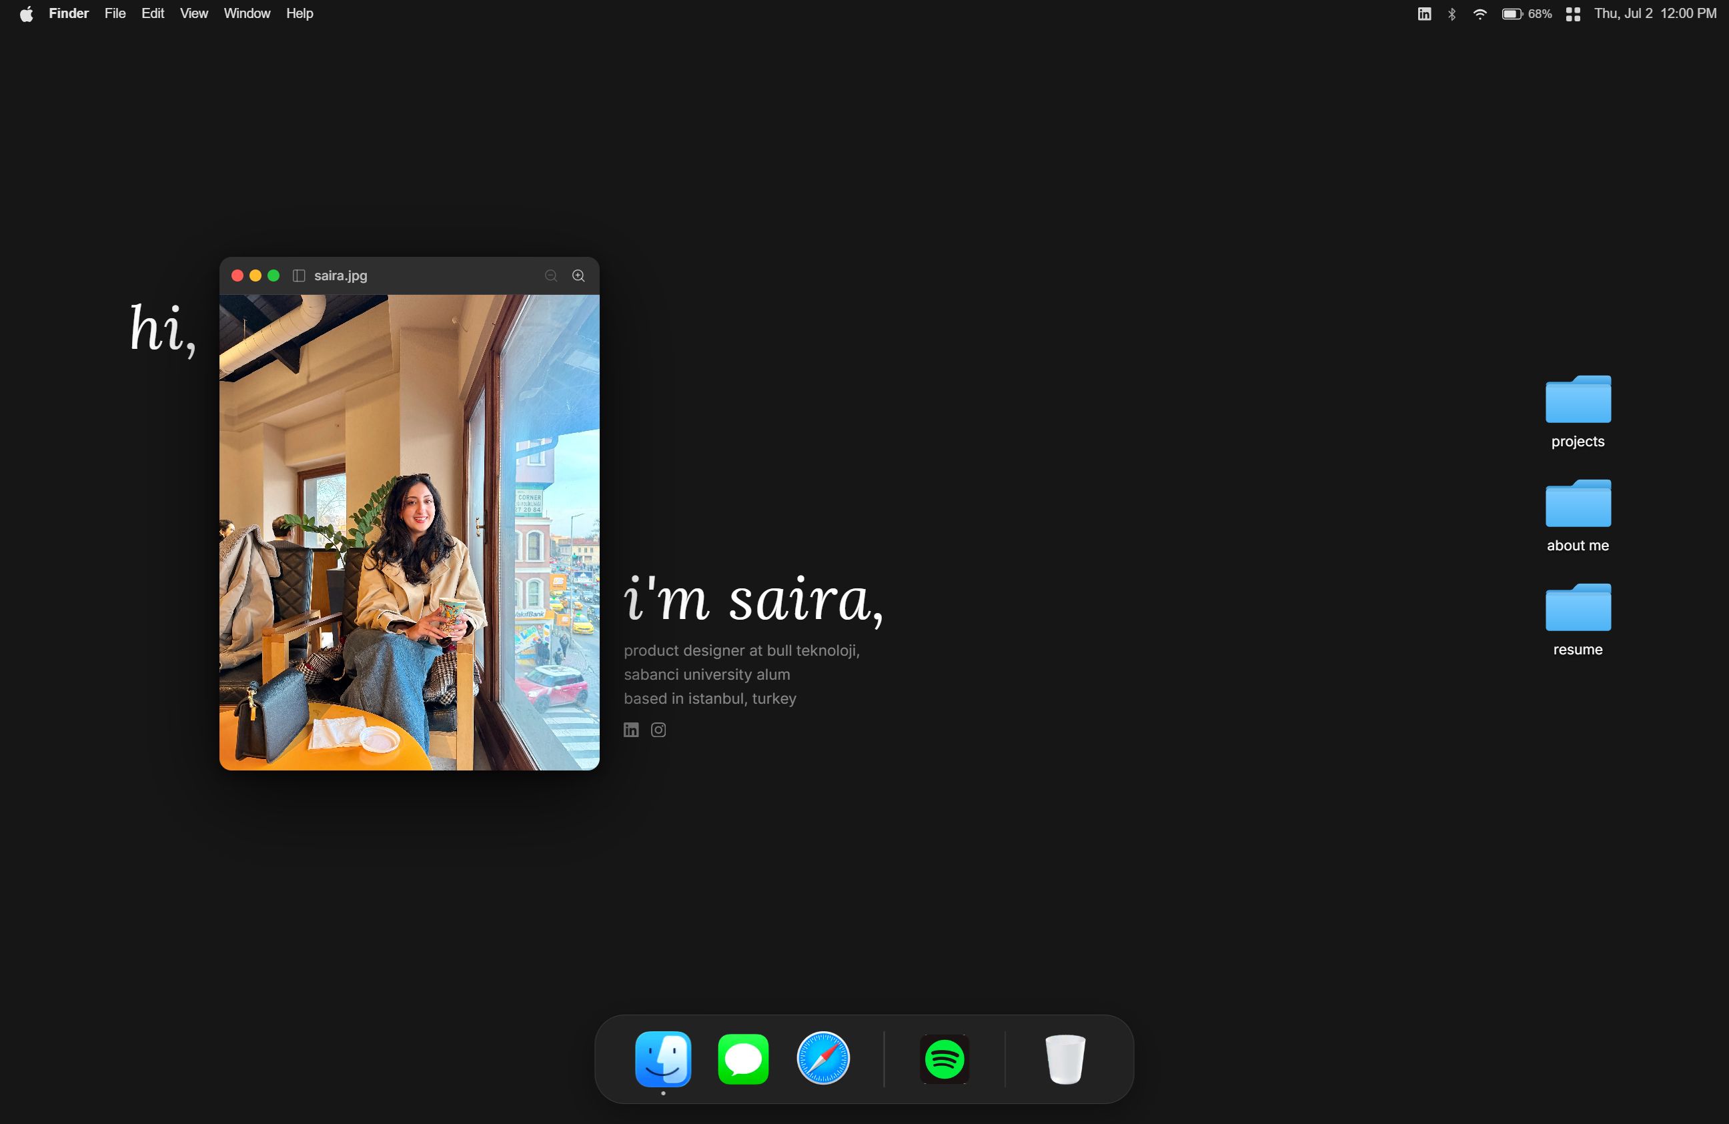Zoom out the saira.jpg image
Viewport: 1729px width, 1124px height.
coord(551,275)
